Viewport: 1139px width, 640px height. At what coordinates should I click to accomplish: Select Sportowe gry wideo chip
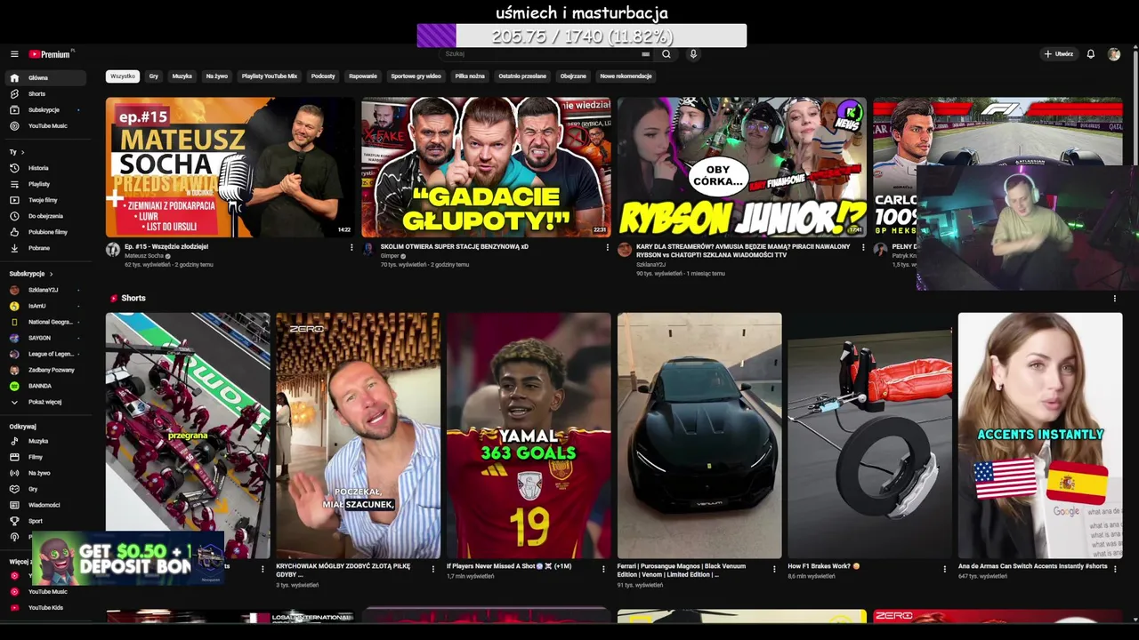[x=416, y=76]
